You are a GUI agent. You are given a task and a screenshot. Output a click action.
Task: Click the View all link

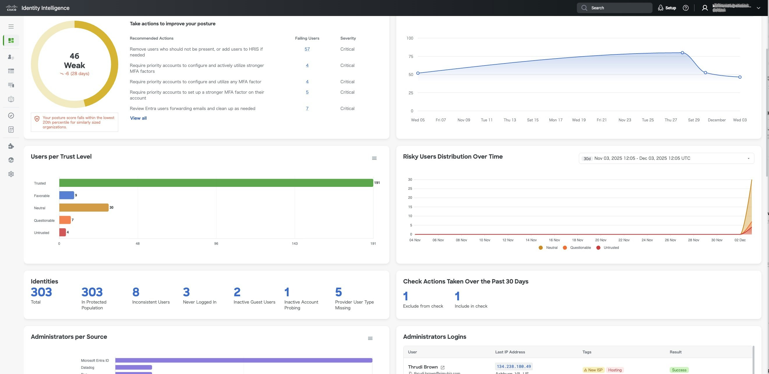coord(138,118)
